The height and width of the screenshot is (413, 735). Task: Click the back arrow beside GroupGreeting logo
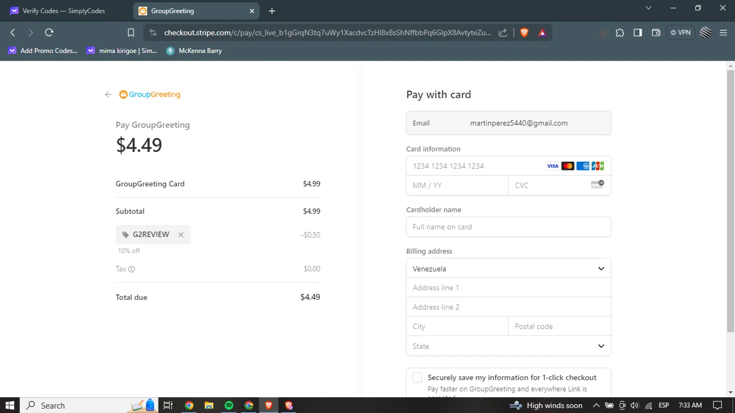[x=108, y=95]
